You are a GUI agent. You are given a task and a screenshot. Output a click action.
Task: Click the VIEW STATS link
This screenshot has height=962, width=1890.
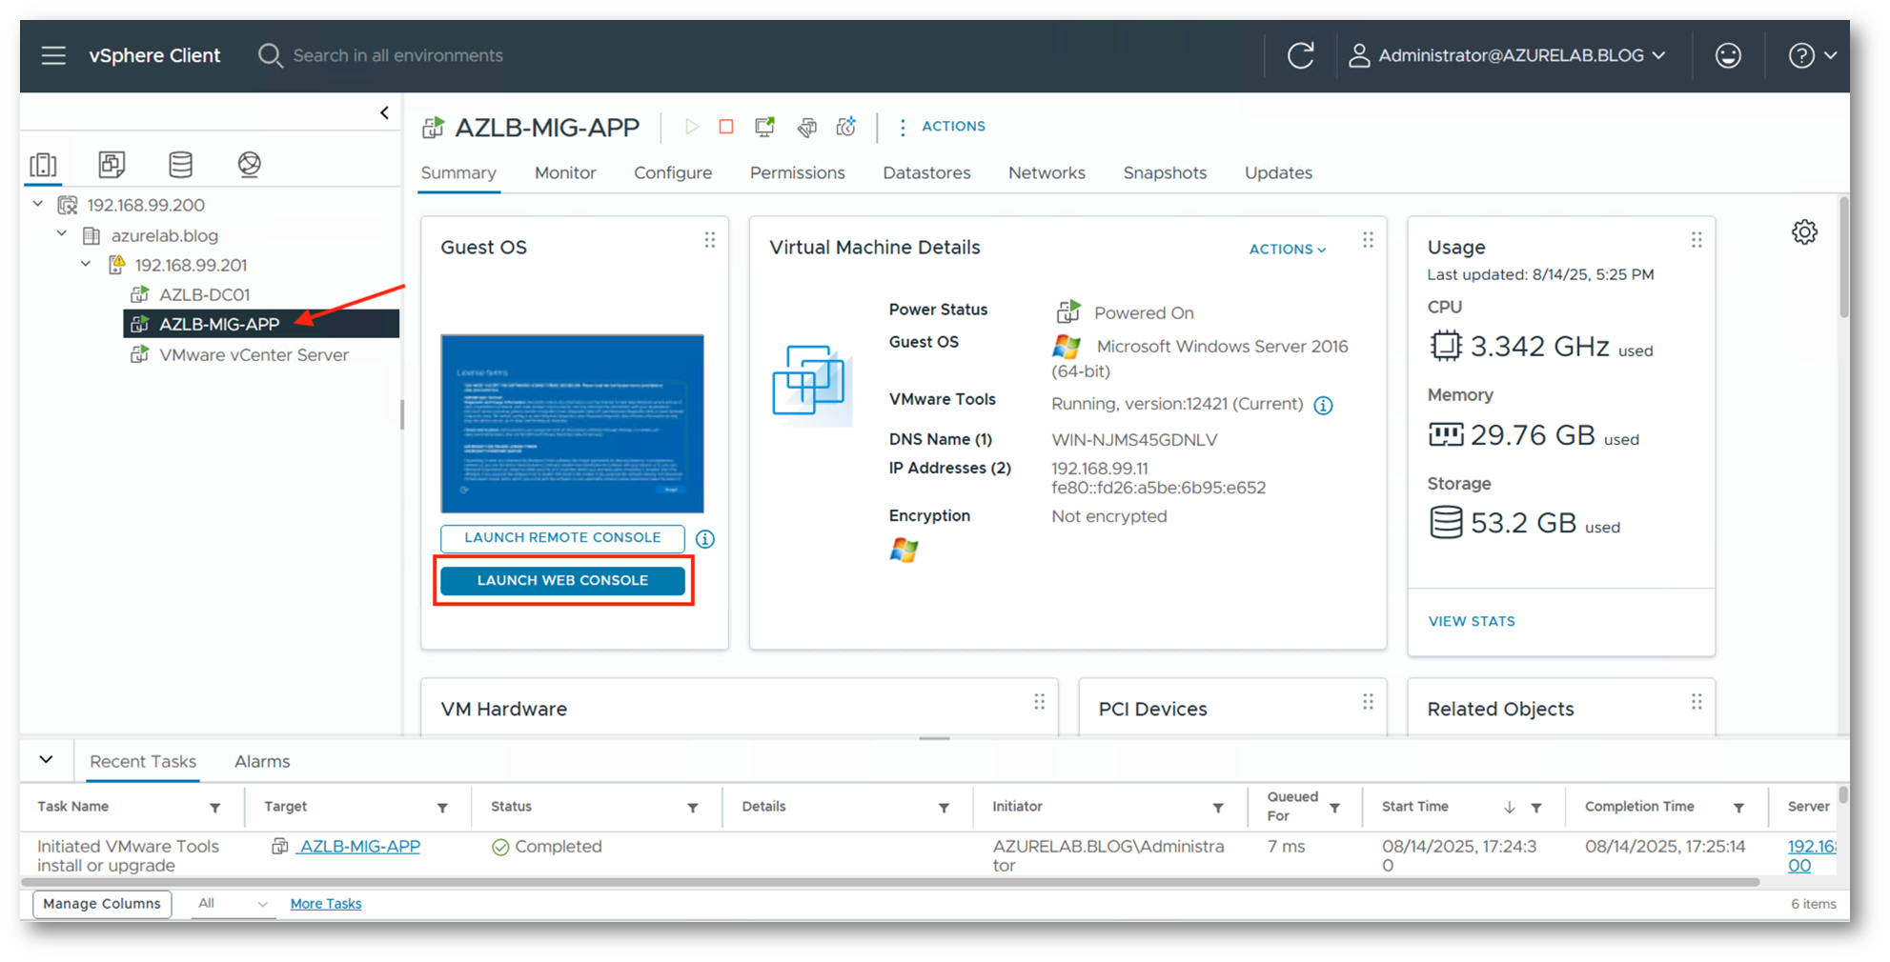coord(1471,622)
